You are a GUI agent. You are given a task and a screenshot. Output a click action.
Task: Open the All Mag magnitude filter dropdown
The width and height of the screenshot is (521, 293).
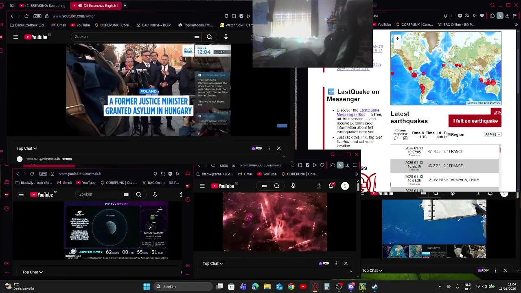[x=493, y=134]
